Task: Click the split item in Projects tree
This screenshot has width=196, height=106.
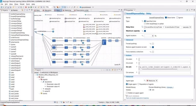Action: point(12,89)
